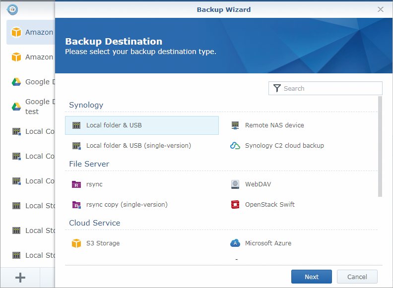Choose the WebDAV drive icon
This screenshot has height=288, width=393.
tap(235, 184)
